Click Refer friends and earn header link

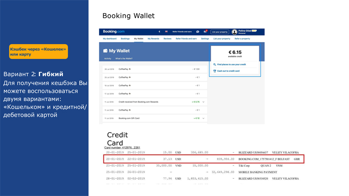182,32
